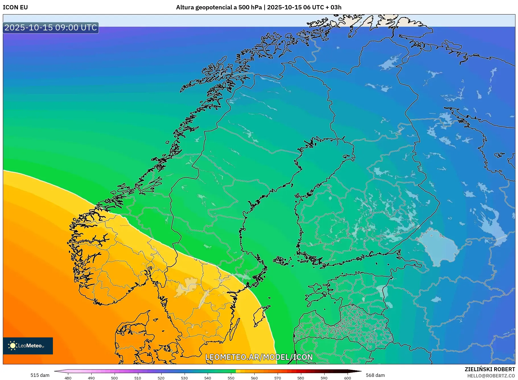518x380 pixels.
Task: Click the 568 dam maximum label
Action: [x=375, y=375]
